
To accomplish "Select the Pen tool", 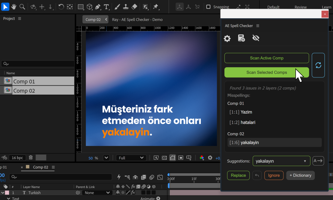I will point(98,7).
